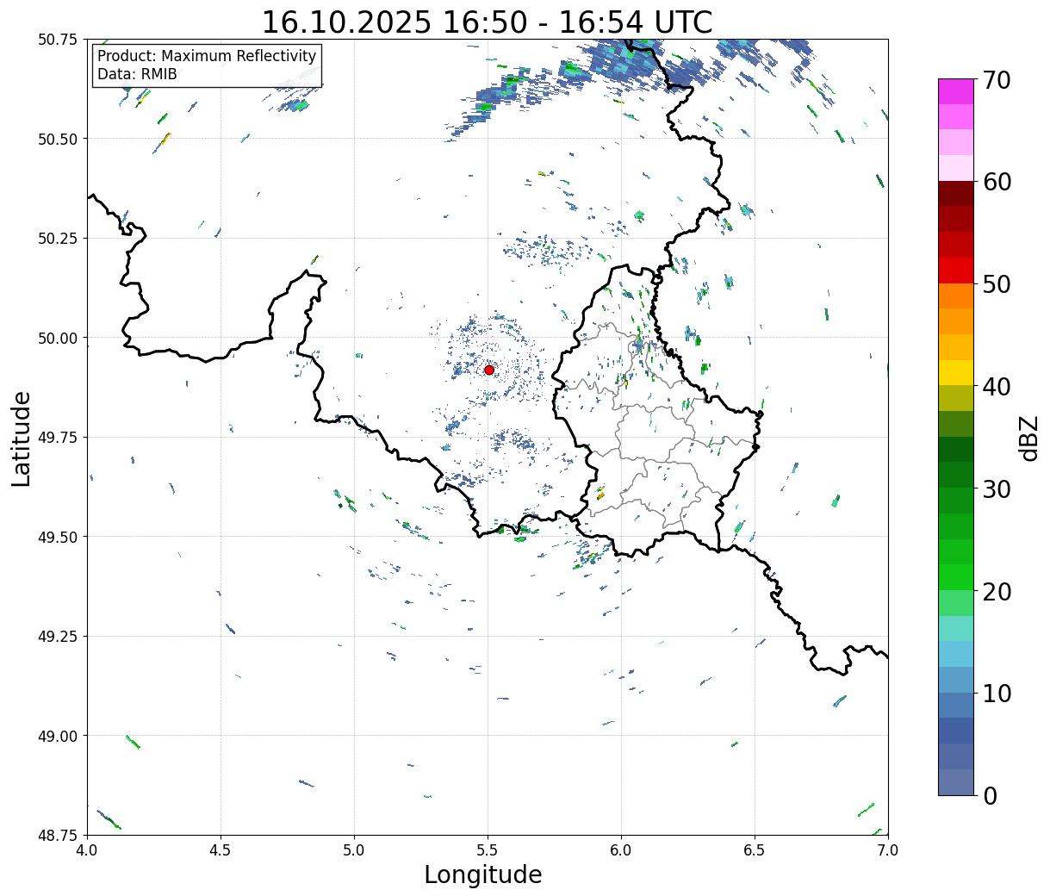Click the colorbar tick label 70
The image size is (1050, 896).
tap(997, 80)
